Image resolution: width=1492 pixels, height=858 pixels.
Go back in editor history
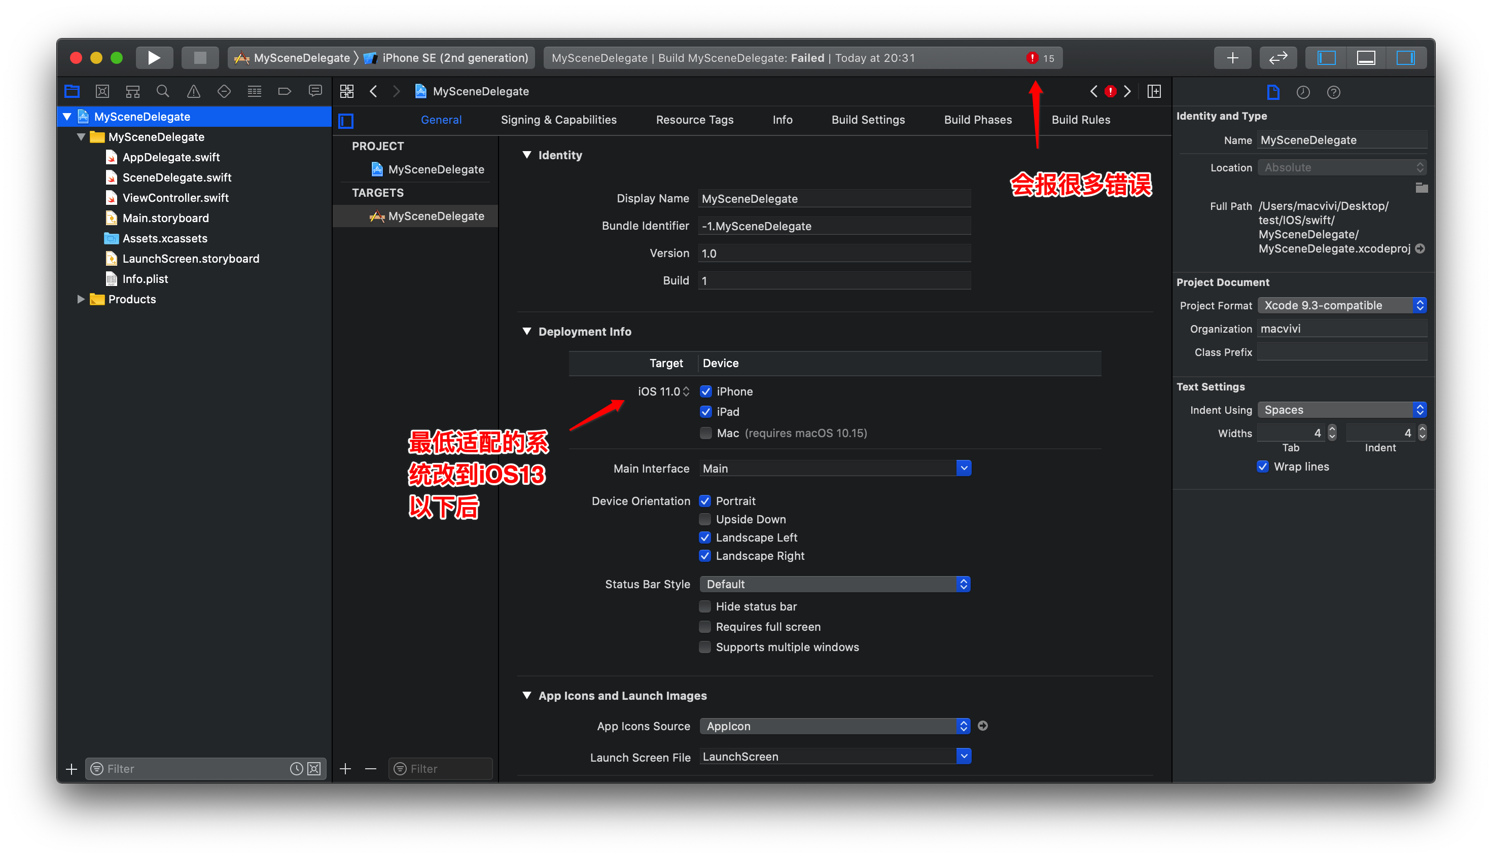[374, 91]
